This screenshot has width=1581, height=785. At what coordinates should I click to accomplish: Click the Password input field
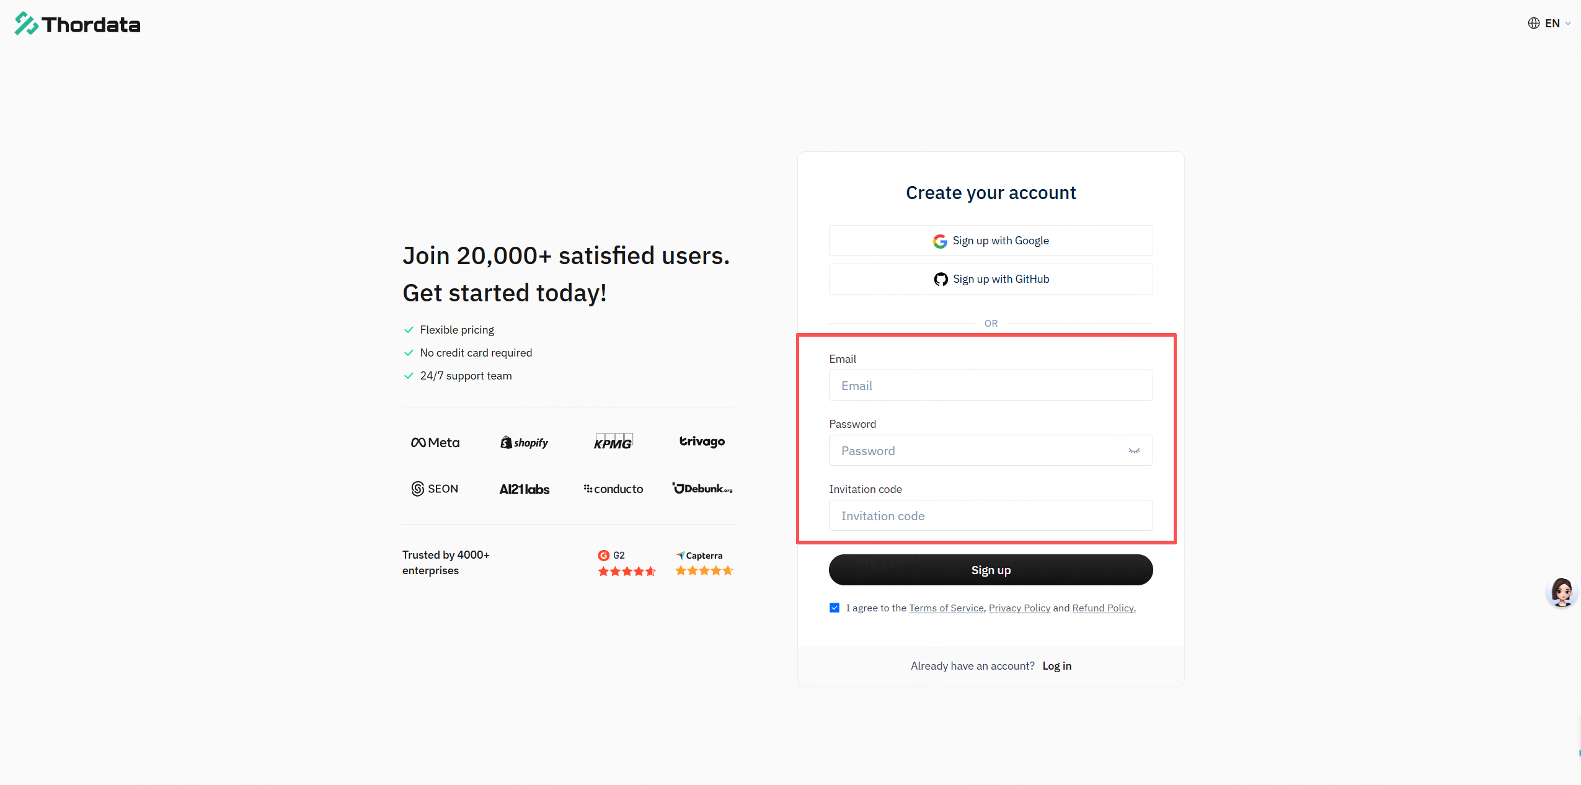point(980,451)
